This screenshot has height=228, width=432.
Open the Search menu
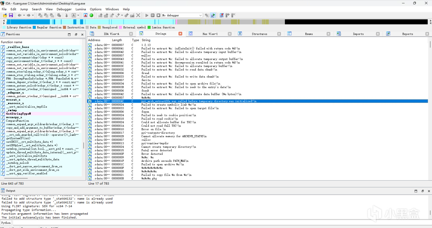(x=37, y=9)
